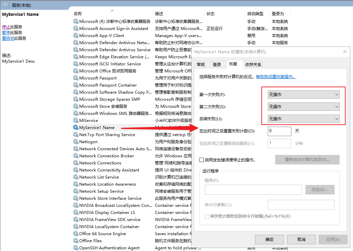Open the 第一次失败 dropdown
Screen dimensions: 353x251
(303, 95)
